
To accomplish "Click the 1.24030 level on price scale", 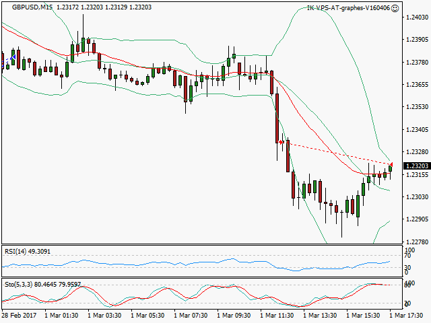I will [416, 17].
